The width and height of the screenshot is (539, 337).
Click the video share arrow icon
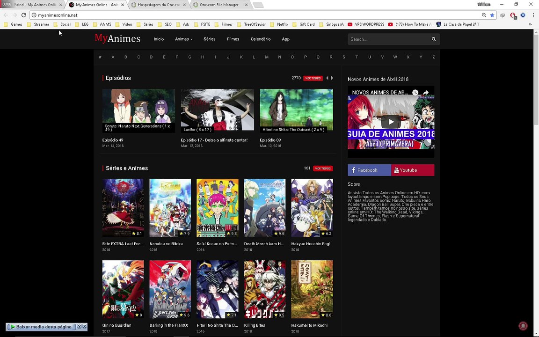pyautogui.click(x=426, y=92)
